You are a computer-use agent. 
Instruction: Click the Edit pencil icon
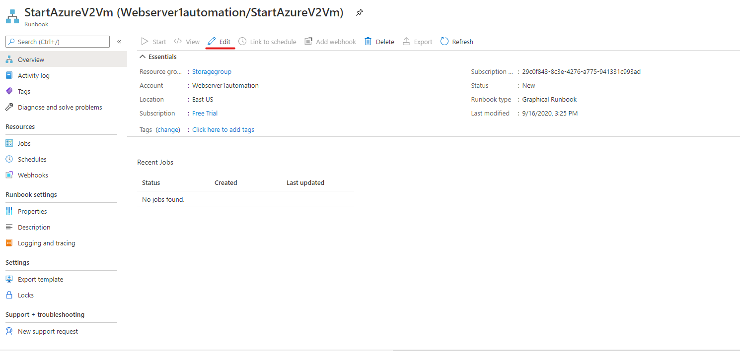[212, 42]
